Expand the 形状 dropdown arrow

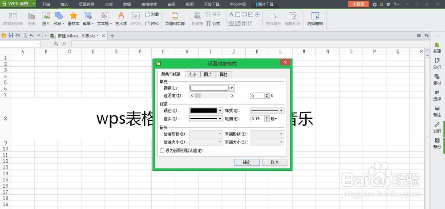click(x=63, y=24)
